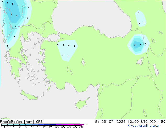
Task: Click the legend label "0.5"
Action: pos(9,127)
